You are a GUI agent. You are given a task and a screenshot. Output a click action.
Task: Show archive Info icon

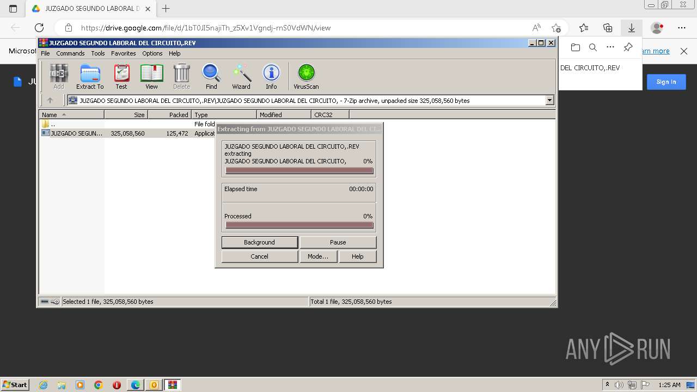point(271,76)
